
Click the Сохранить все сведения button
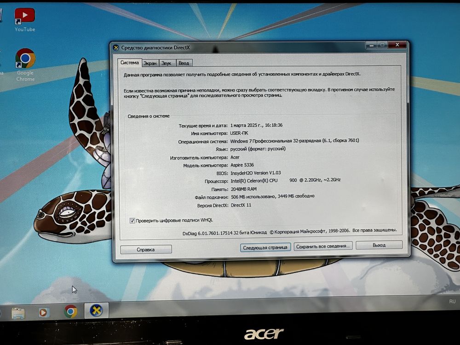click(x=323, y=247)
